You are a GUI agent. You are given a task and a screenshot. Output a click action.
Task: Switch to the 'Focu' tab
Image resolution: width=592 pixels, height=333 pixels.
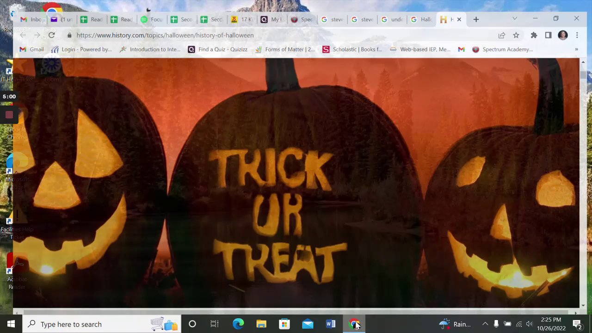point(151,19)
